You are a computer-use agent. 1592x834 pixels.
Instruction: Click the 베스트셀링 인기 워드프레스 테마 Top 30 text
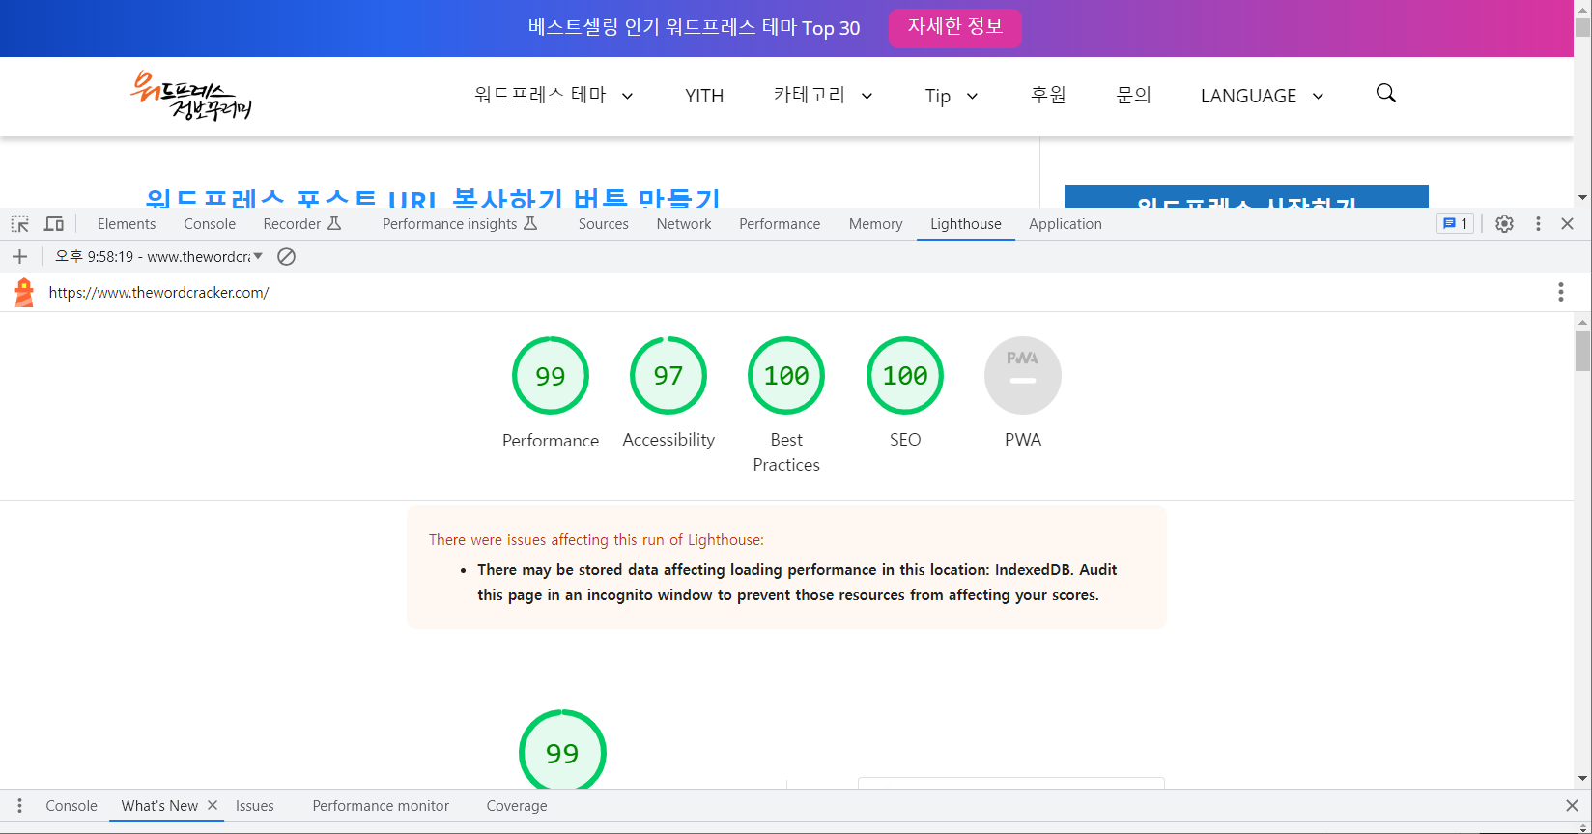[694, 27]
